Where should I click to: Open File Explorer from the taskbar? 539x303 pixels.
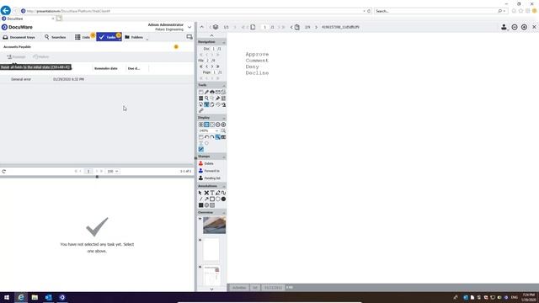[35, 297]
